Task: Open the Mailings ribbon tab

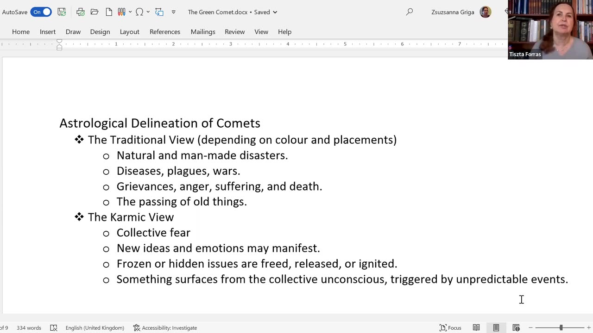Action: [x=203, y=31]
